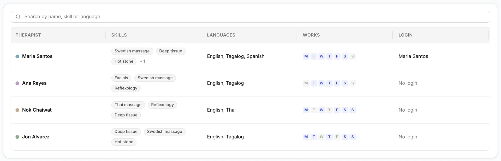
Task: Toggle Monday for Jon Alvarez
Action: [306, 137]
